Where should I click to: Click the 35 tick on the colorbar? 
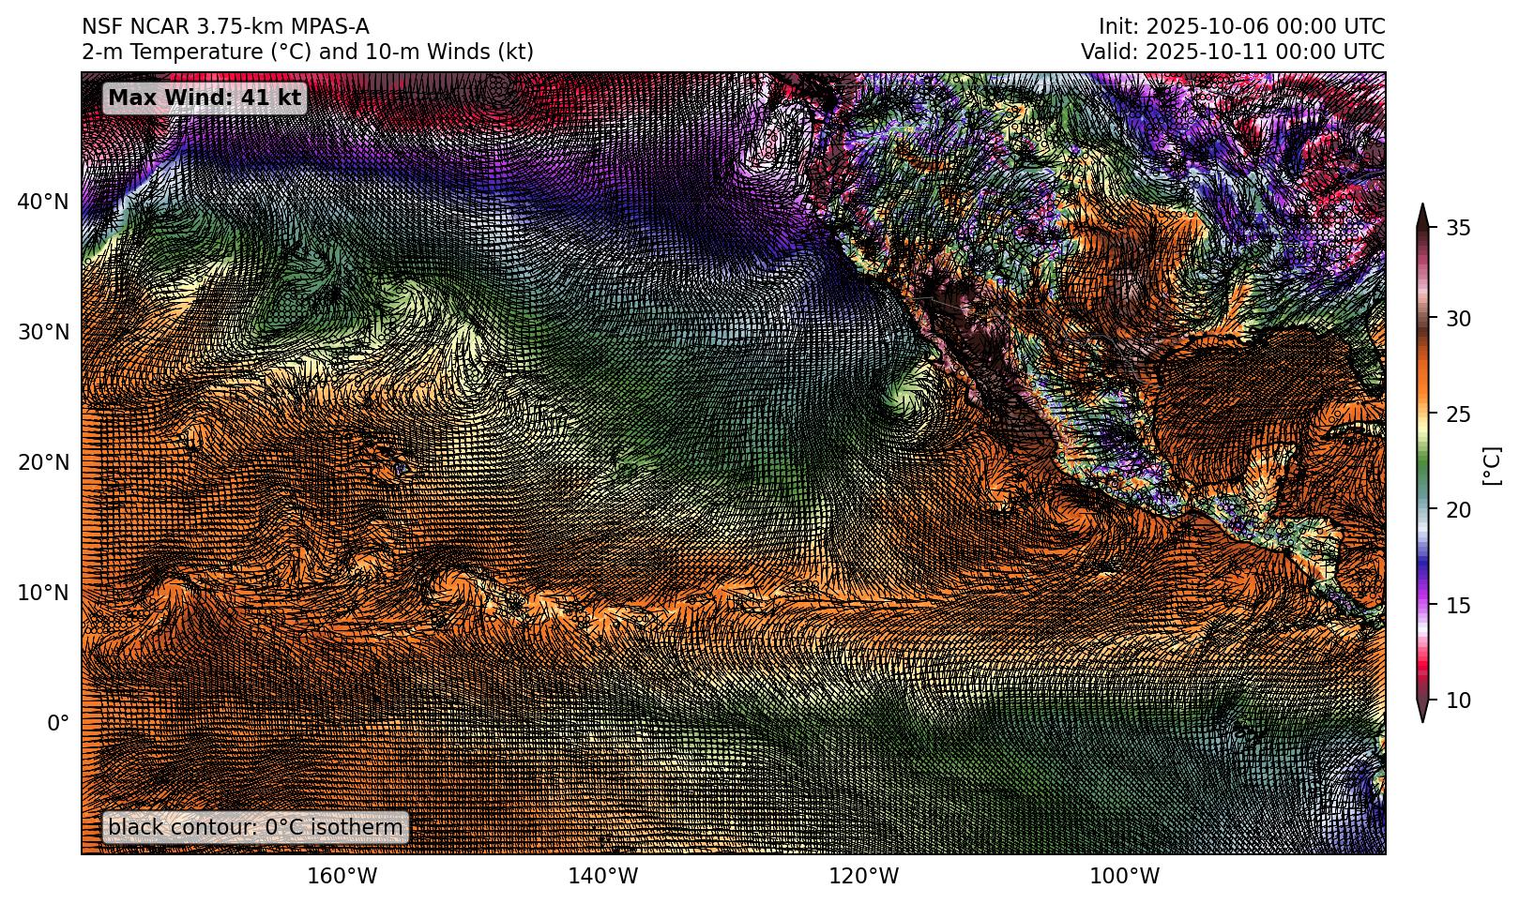click(1457, 228)
